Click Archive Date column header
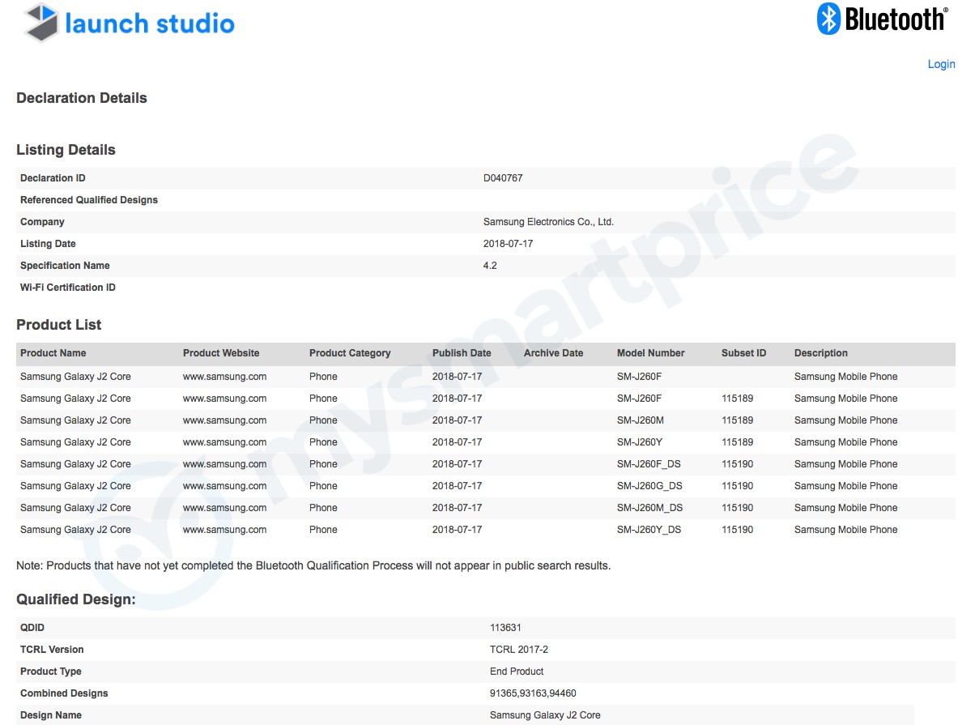The width and height of the screenshot is (975, 725). pos(553,353)
